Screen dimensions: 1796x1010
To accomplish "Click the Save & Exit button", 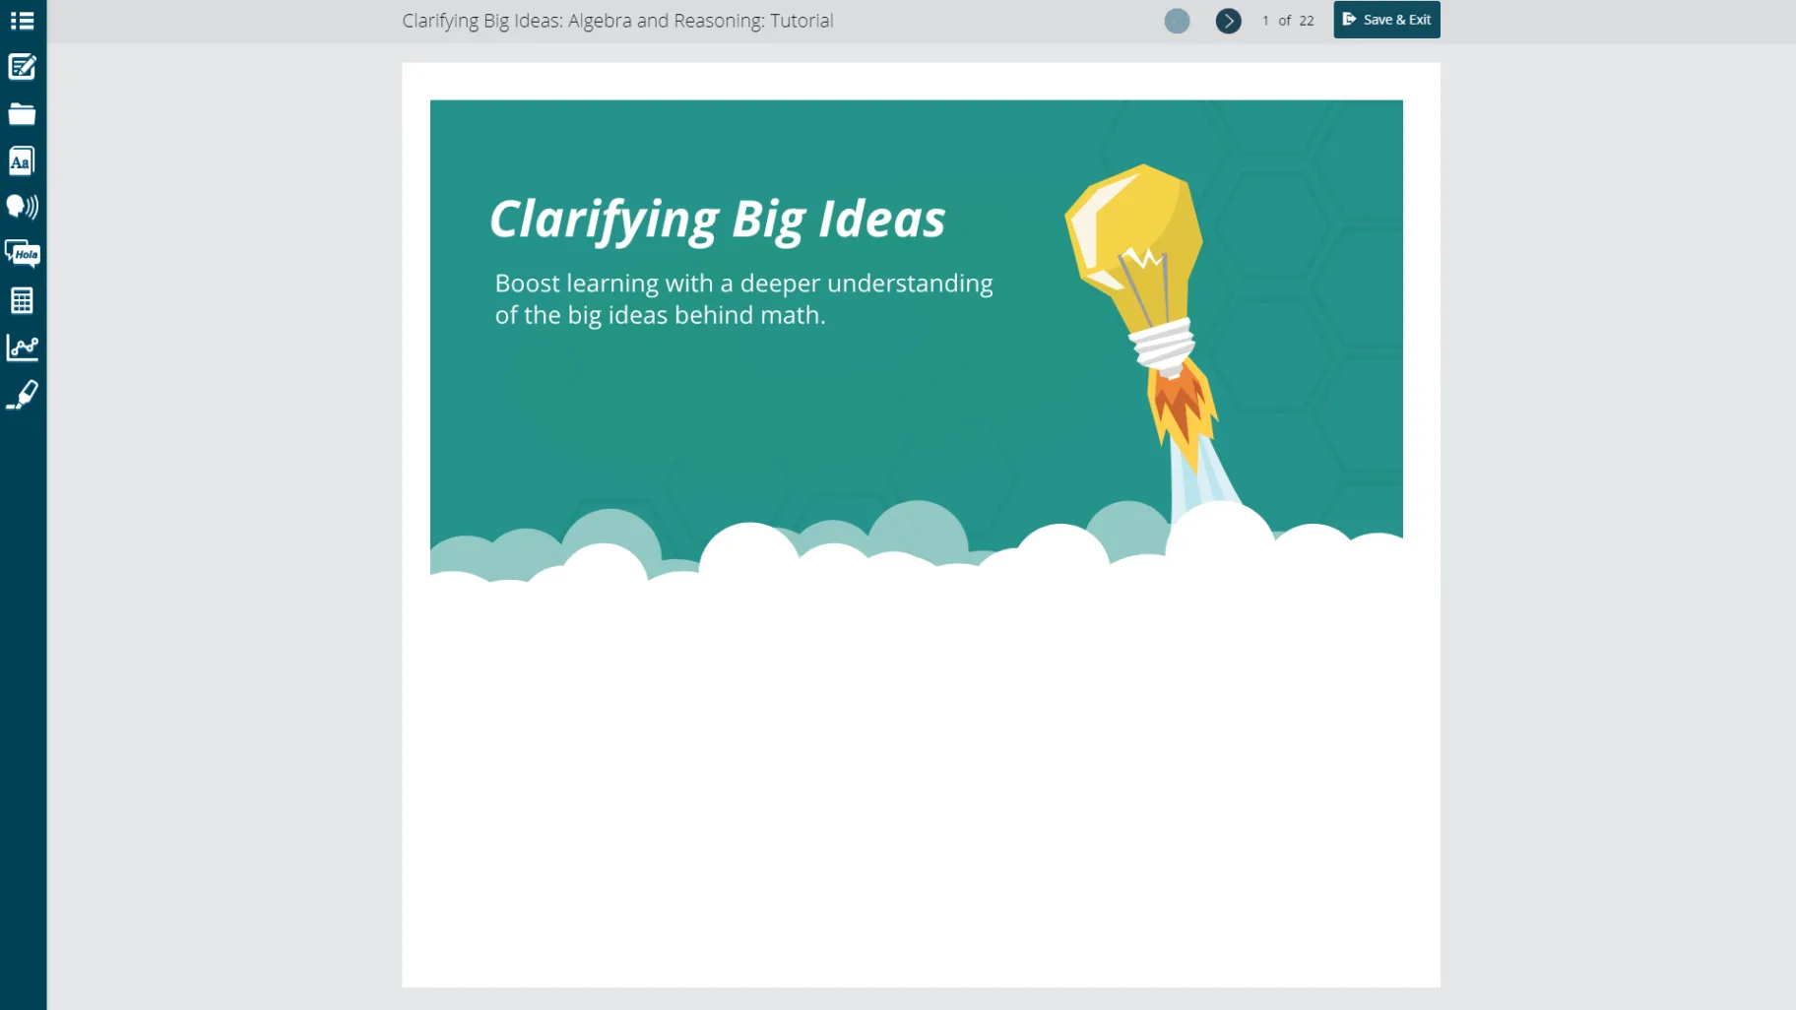I will [x=1386, y=20].
